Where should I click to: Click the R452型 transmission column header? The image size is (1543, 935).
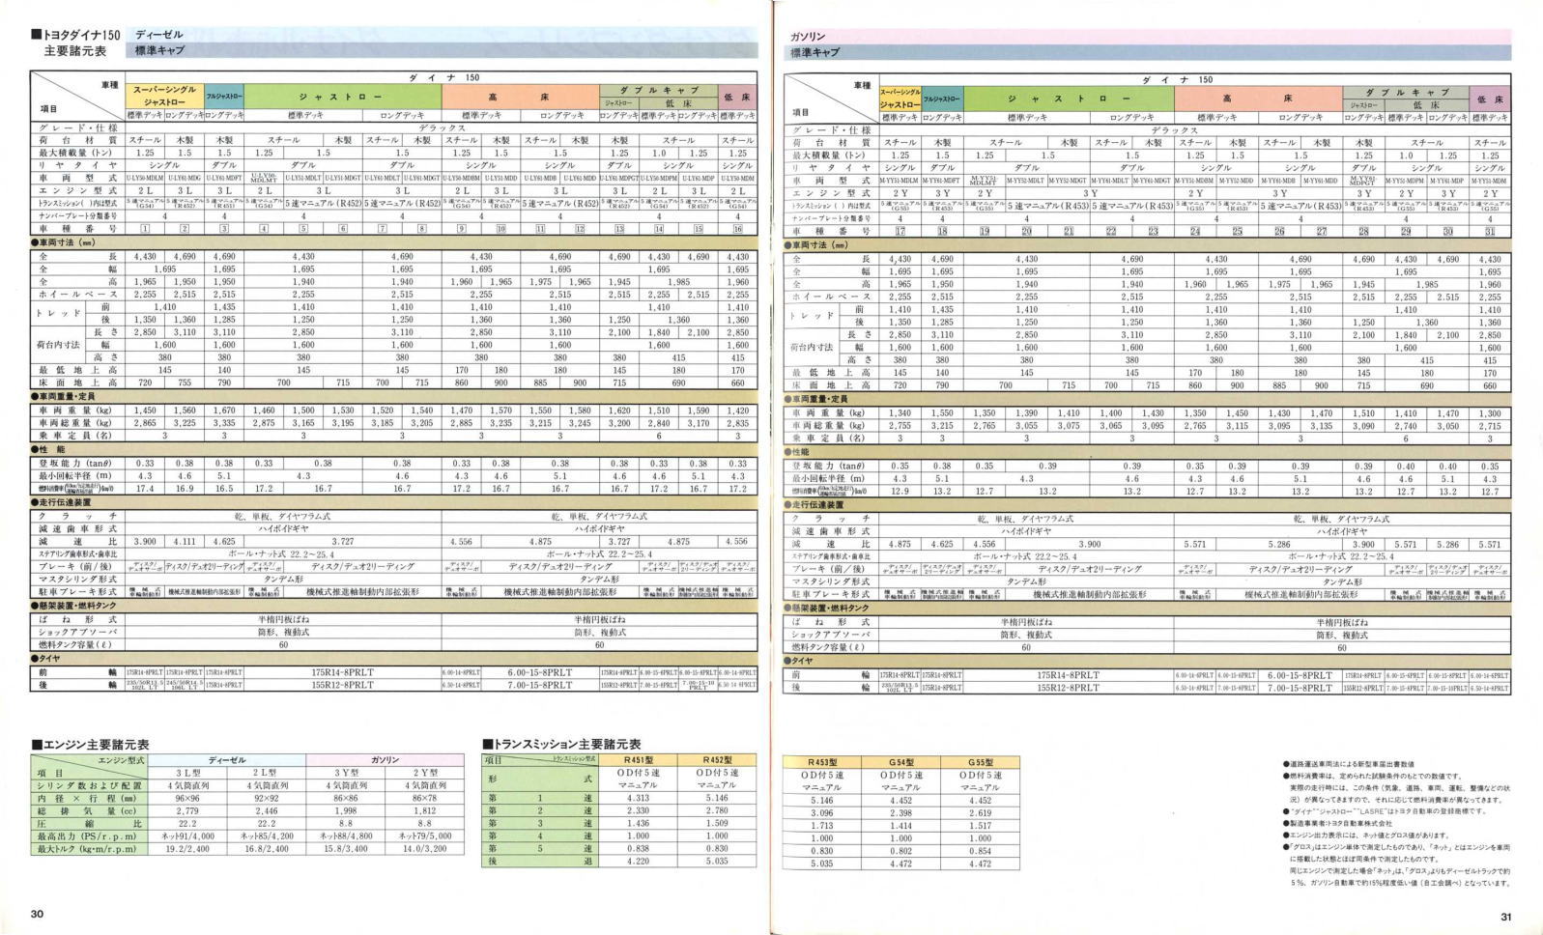click(x=717, y=760)
